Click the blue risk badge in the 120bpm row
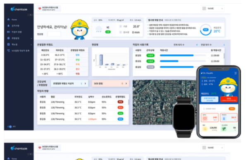Image resolution: width=248 pixels, height=160 pixels. click(120, 119)
